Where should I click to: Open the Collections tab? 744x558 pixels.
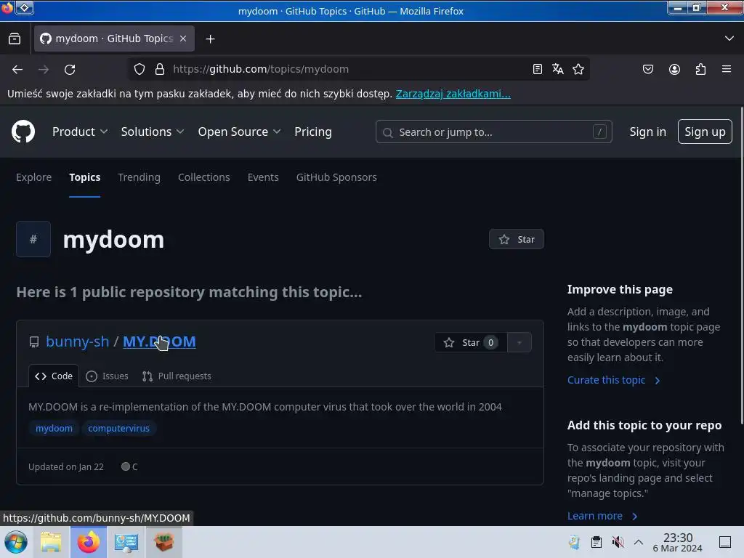(x=204, y=177)
